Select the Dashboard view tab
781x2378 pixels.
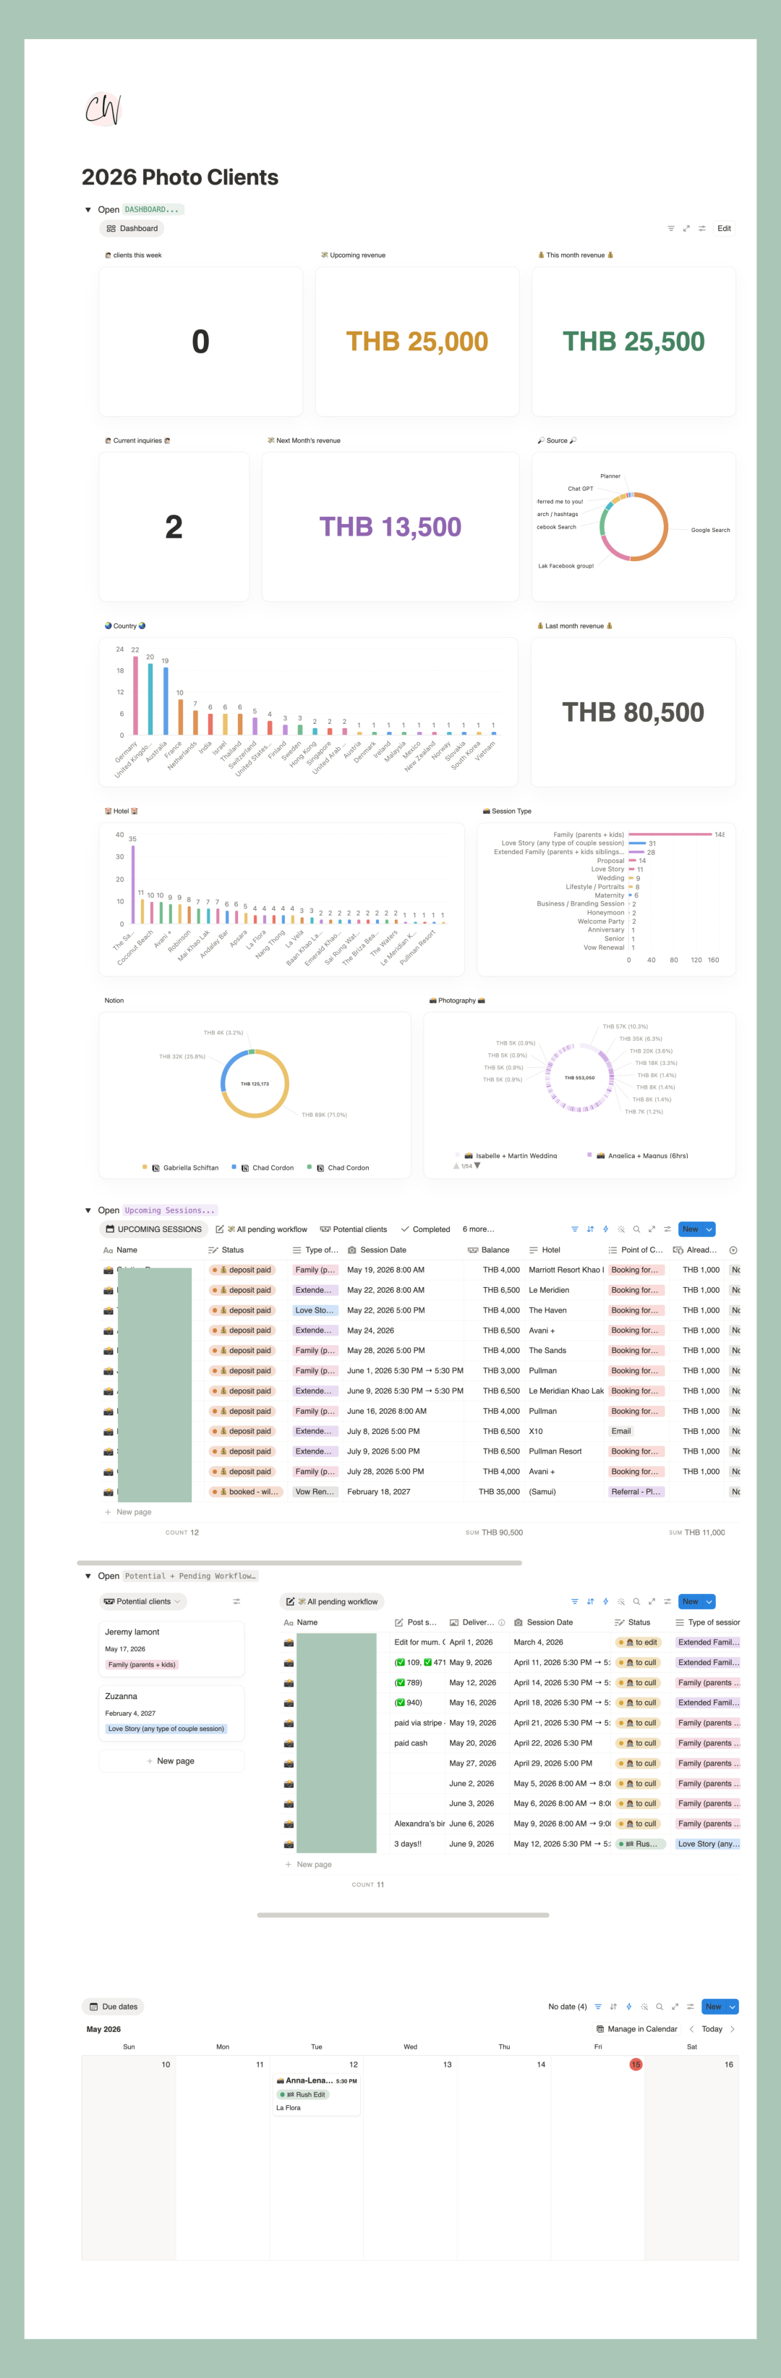point(132,228)
